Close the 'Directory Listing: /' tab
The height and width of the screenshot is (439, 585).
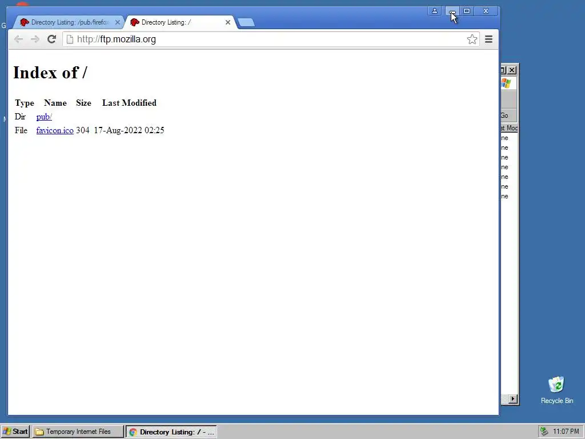click(x=228, y=22)
